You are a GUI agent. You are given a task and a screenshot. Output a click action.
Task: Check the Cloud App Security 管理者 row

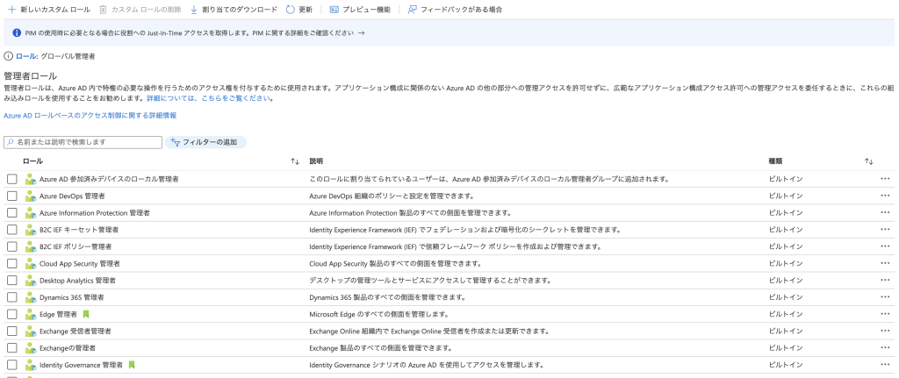pos(12,264)
